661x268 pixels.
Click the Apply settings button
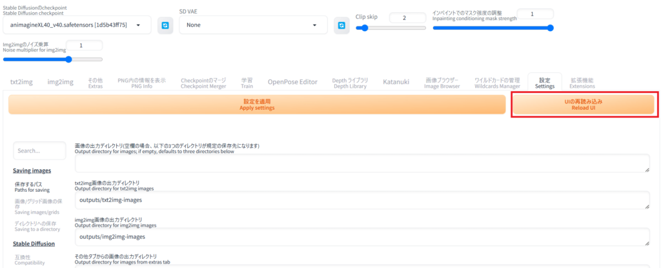[256, 105]
